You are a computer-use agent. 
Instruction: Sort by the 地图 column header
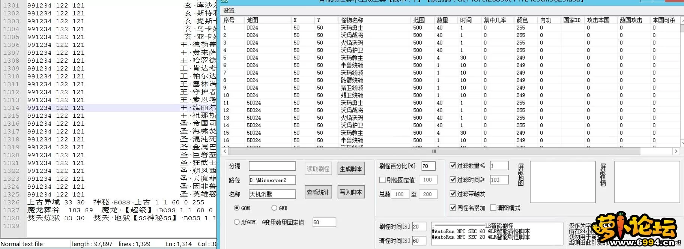pyautogui.click(x=268, y=20)
